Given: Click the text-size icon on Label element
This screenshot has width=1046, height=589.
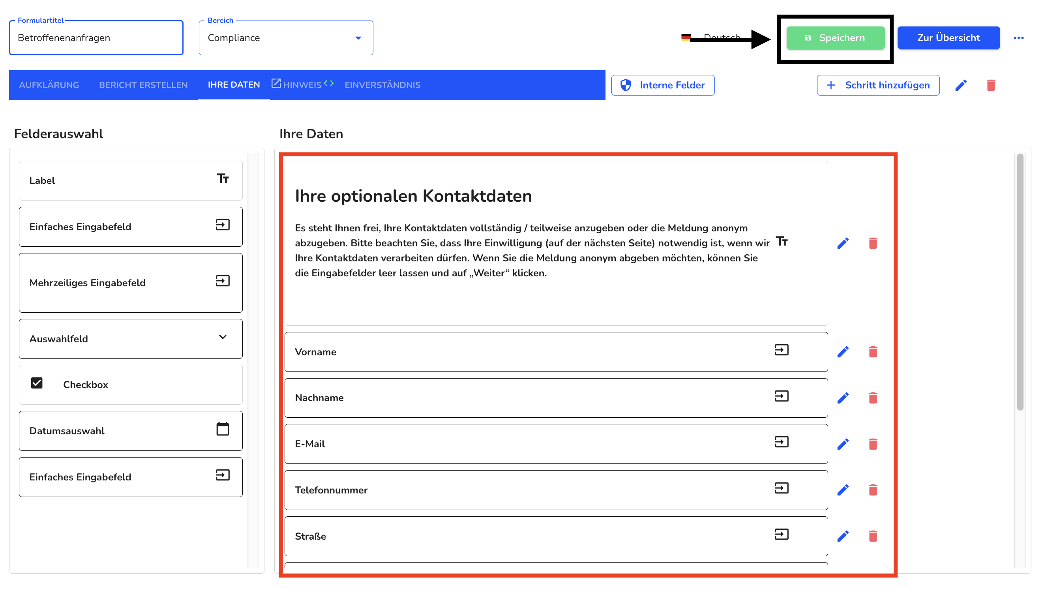Looking at the screenshot, I should click(x=223, y=179).
